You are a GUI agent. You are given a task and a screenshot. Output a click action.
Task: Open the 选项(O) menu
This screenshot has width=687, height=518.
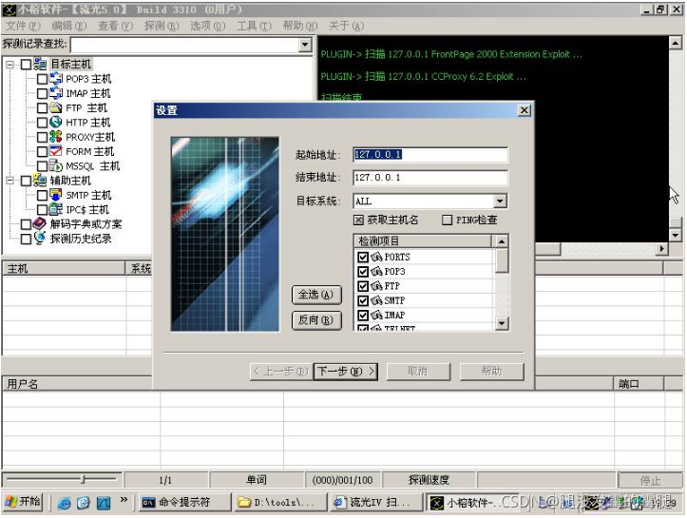tap(208, 26)
